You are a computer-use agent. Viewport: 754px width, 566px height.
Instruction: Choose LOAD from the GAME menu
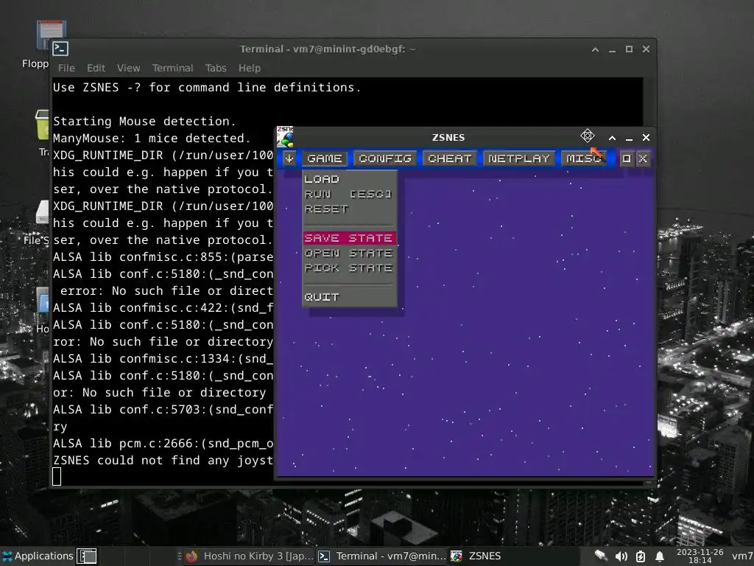[323, 179]
